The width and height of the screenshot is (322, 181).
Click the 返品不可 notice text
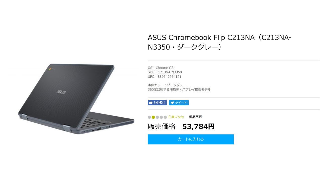pyautogui.click(x=195, y=117)
